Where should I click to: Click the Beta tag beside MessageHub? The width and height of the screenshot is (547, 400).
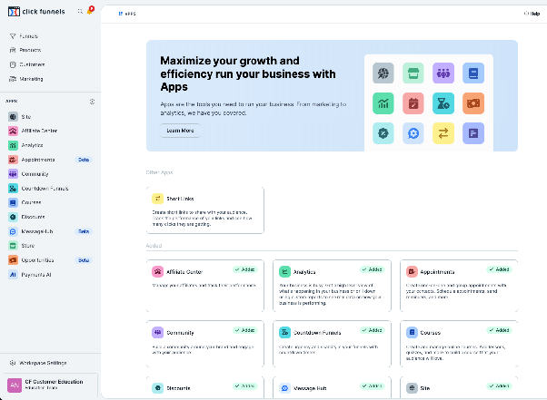[x=84, y=231]
